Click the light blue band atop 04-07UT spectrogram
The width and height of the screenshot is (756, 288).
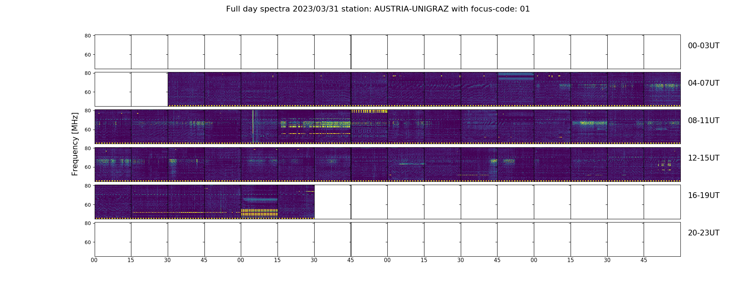point(516,76)
